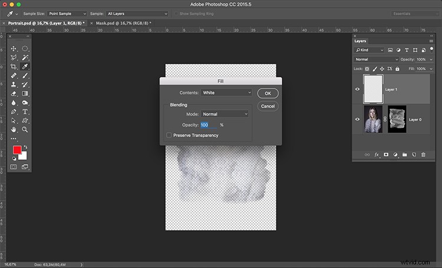Image resolution: width=442 pixels, height=268 pixels.
Task: Open the Contents dropdown set to White
Action: tap(226, 93)
